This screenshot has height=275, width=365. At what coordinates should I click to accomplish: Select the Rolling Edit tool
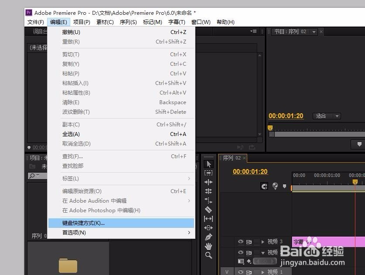click(208, 191)
